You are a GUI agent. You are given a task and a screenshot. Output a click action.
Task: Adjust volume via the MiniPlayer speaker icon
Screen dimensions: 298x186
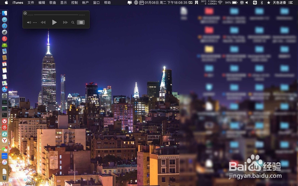(x=29, y=22)
